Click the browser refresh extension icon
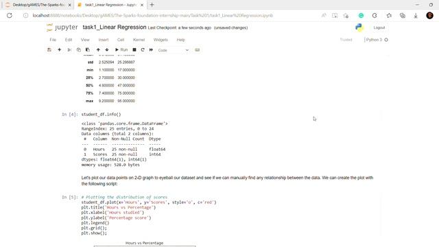The height and width of the screenshot is (247, 439). pos(375,15)
